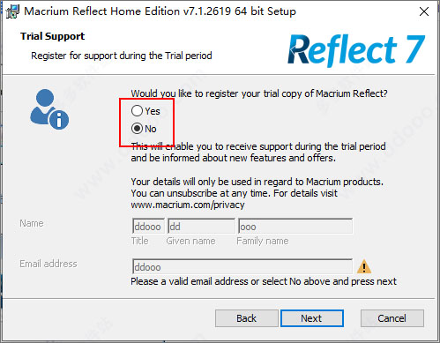Image resolution: width=440 pixels, height=343 pixels.
Task: Click the Name label
Action: click(x=32, y=223)
